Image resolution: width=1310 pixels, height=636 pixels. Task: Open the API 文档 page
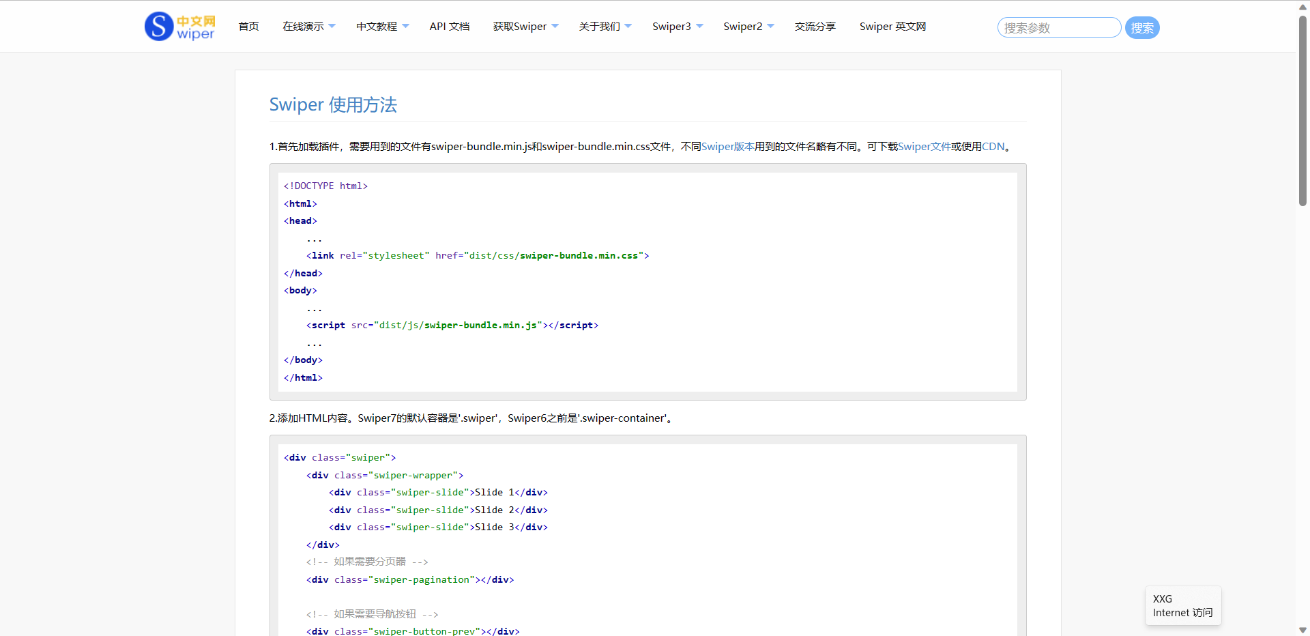click(x=449, y=26)
